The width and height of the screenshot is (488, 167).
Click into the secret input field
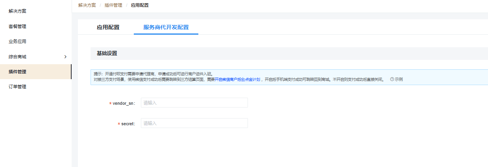click(194, 123)
